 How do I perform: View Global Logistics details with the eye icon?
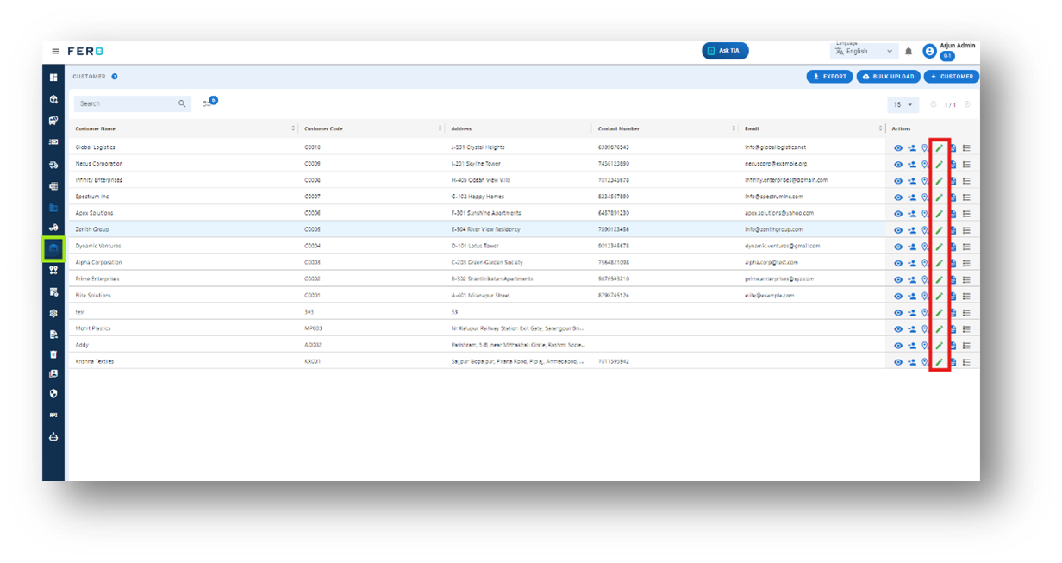[898, 148]
